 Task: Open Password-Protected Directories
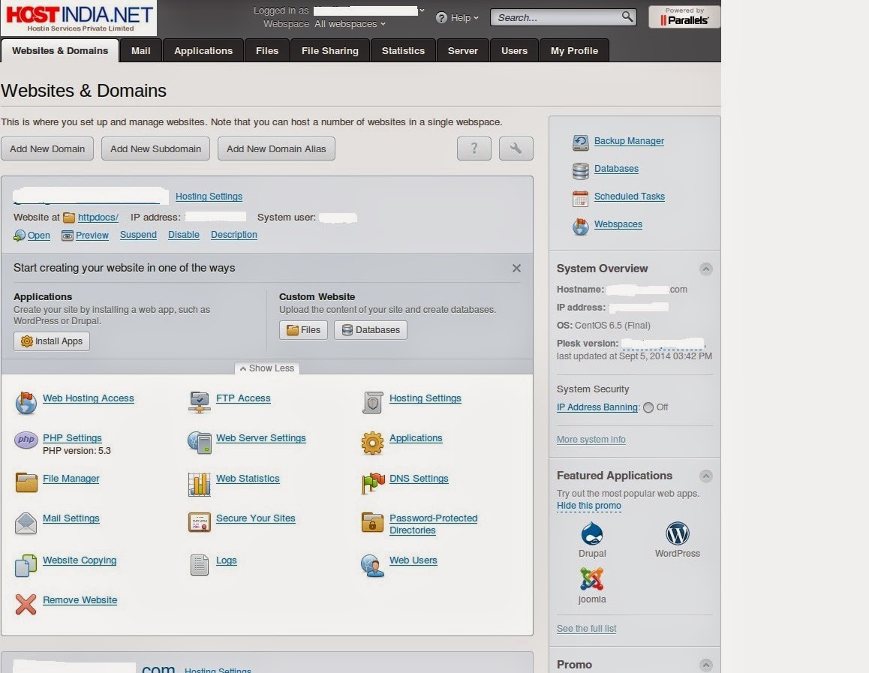coord(433,518)
